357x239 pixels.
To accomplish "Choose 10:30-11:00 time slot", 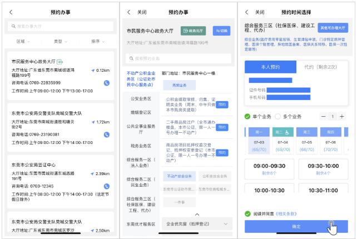I will click(323, 188).
